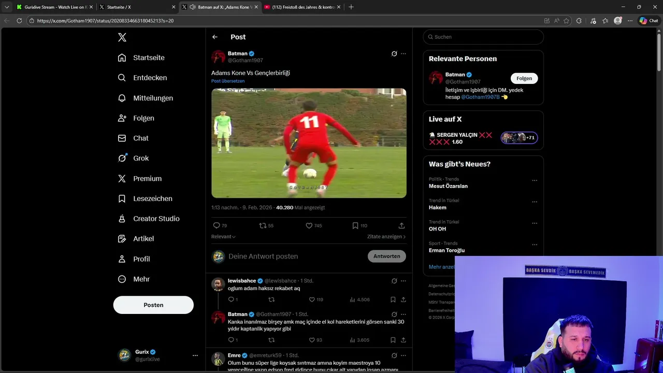Open the browser tab list dropdown
This screenshot has width=663, height=373.
tap(7, 7)
